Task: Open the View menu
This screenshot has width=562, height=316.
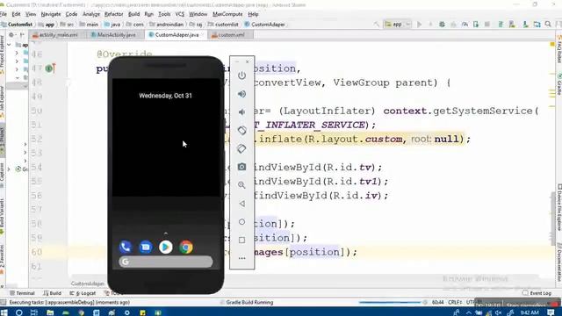Action: point(31,14)
